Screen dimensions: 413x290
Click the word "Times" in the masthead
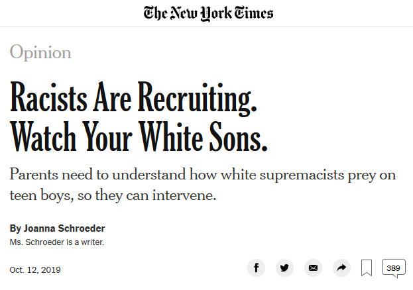tap(254, 13)
